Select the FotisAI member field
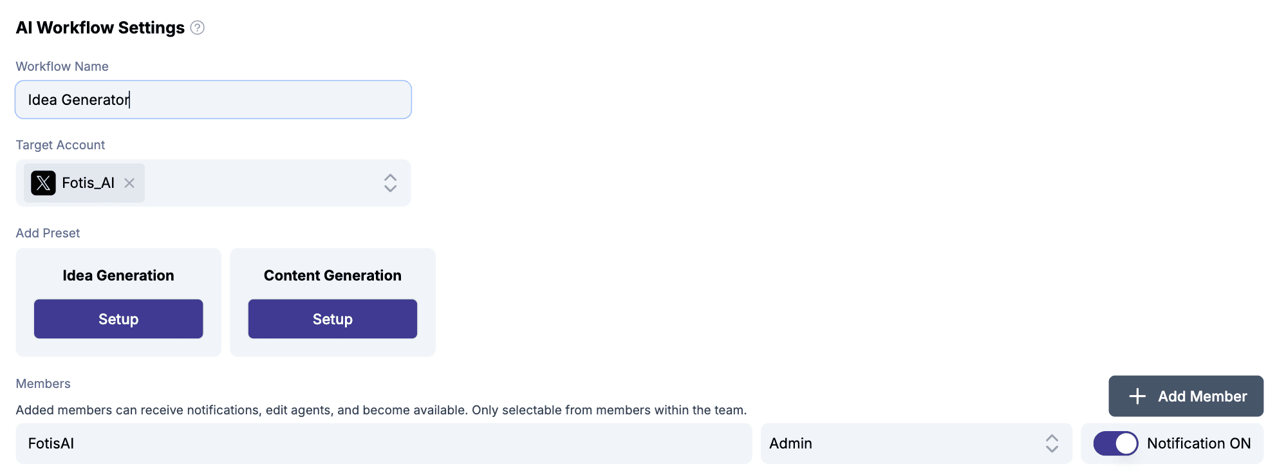The width and height of the screenshot is (1277, 471). (384, 443)
